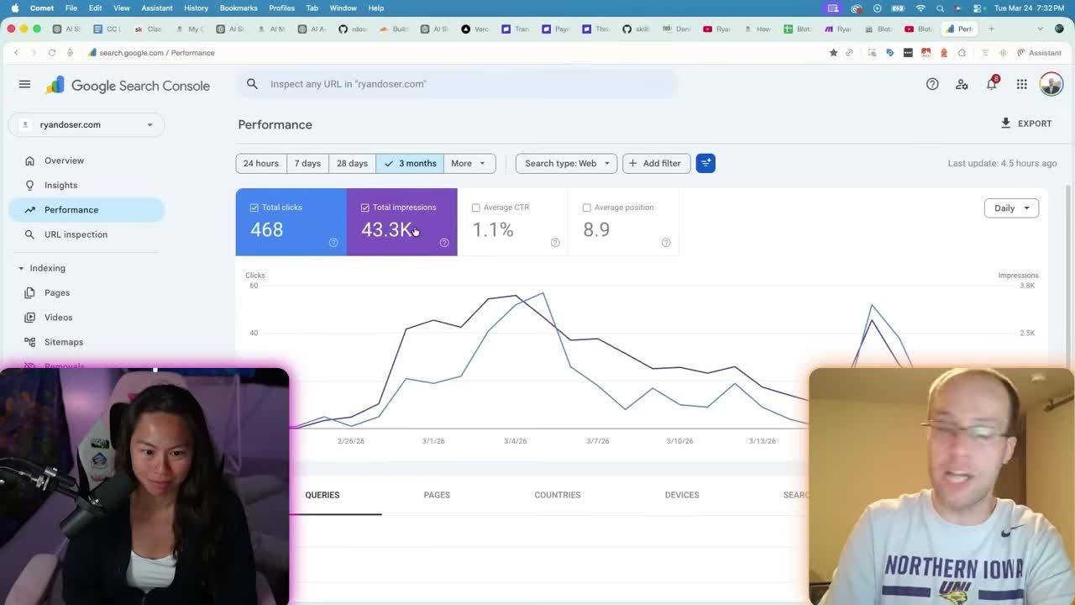Click the Google Search Console logo
This screenshot has width=1075, height=605.
(x=128, y=85)
